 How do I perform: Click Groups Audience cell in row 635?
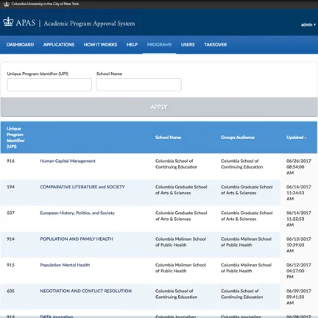tap(241, 294)
